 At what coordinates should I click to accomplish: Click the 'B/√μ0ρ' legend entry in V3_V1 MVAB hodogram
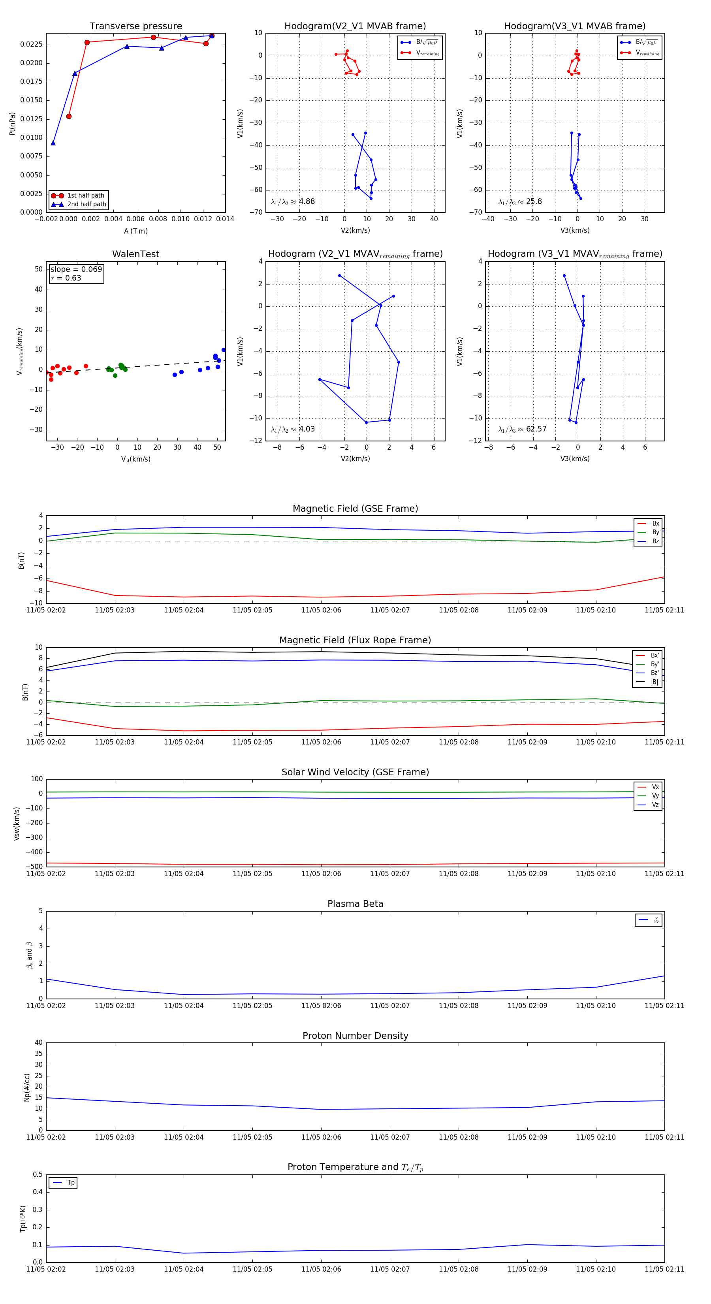pyautogui.click(x=640, y=43)
